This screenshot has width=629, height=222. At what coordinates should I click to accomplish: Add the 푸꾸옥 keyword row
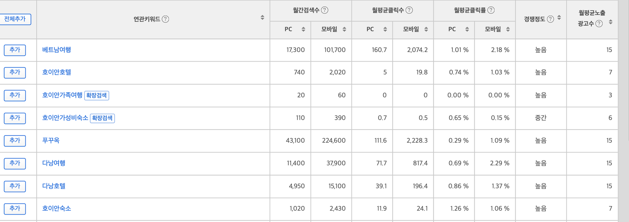coord(15,141)
